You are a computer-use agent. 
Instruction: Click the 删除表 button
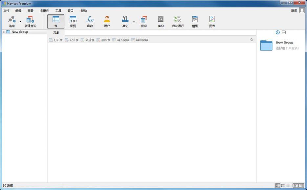click(x=103, y=40)
